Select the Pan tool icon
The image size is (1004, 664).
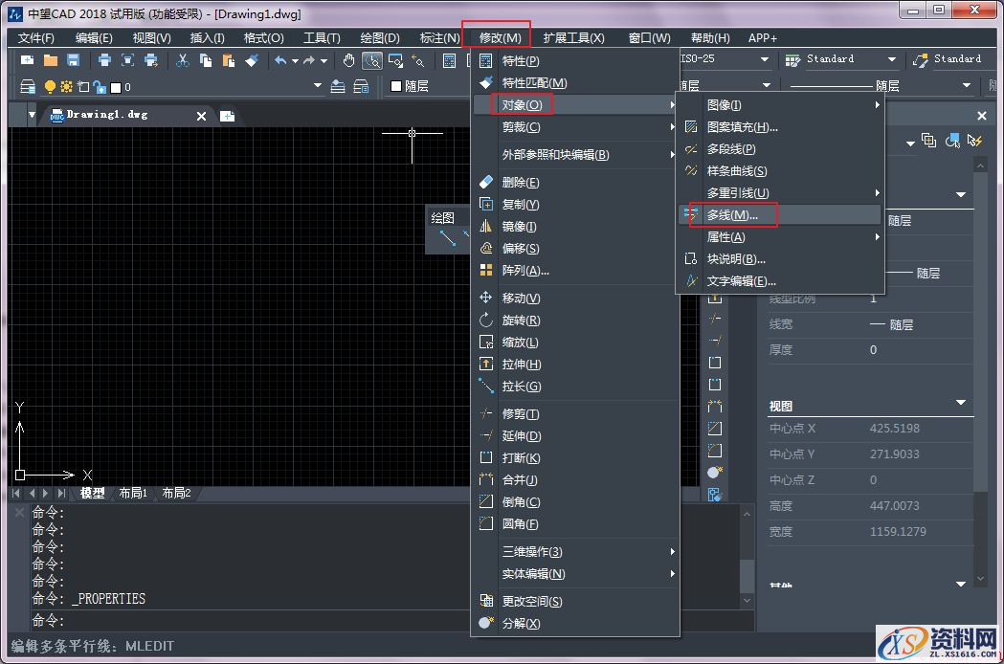click(348, 59)
